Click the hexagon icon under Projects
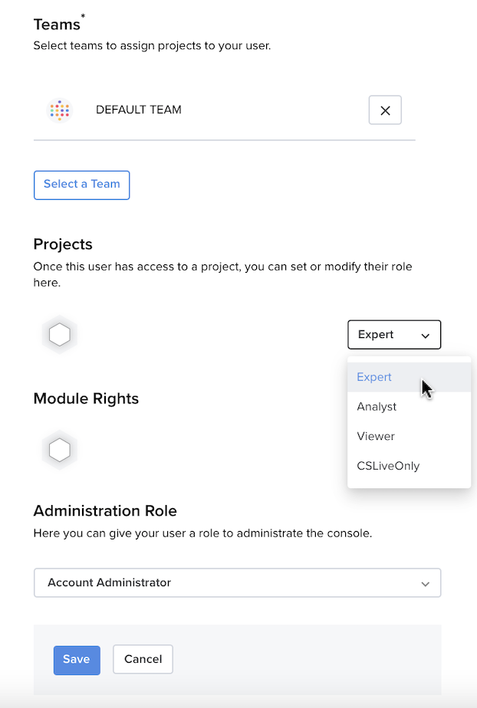This screenshot has width=477, height=708. (x=60, y=335)
